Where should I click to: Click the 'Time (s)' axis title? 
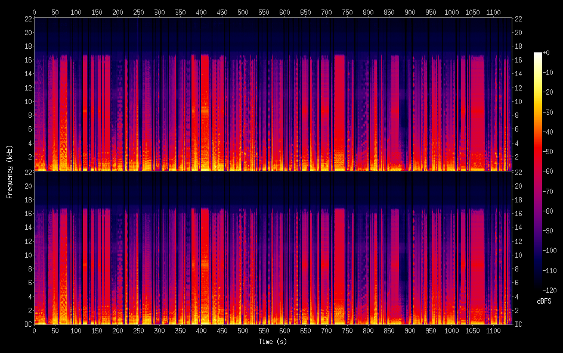pyautogui.click(x=272, y=342)
